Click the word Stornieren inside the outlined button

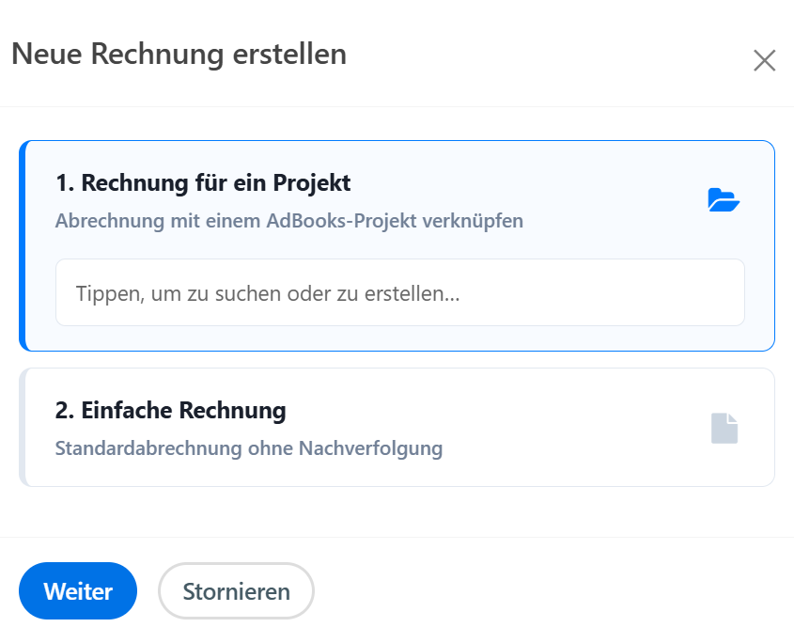236,591
